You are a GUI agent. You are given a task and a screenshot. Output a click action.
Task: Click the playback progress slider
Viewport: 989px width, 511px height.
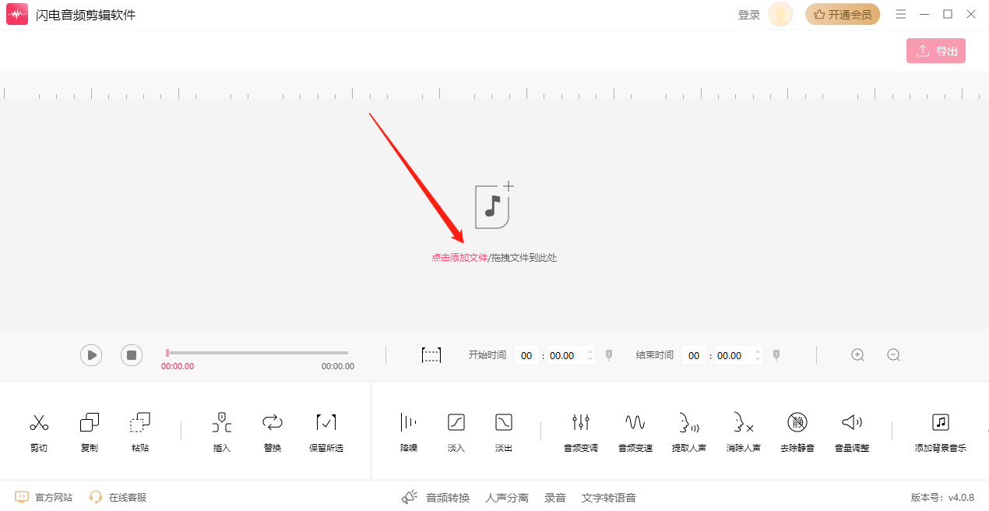[x=257, y=353]
